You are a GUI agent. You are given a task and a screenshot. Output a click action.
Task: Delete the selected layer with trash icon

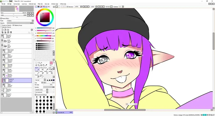tap(11, 32)
